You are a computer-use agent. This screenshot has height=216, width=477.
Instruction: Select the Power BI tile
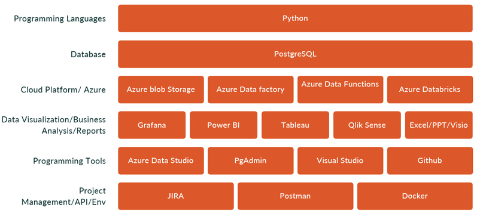[x=224, y=125]
